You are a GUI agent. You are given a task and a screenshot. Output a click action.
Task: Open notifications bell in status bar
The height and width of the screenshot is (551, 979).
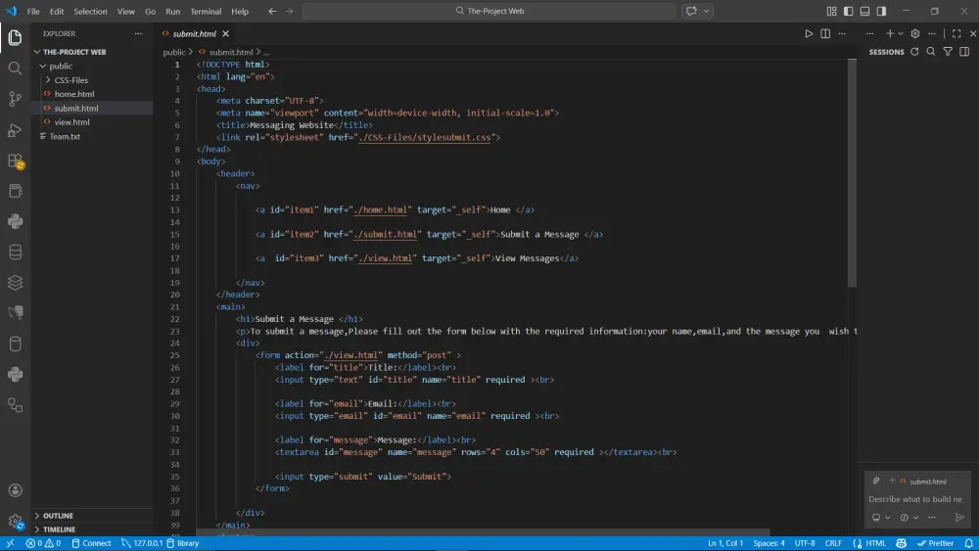click(968, 543)
